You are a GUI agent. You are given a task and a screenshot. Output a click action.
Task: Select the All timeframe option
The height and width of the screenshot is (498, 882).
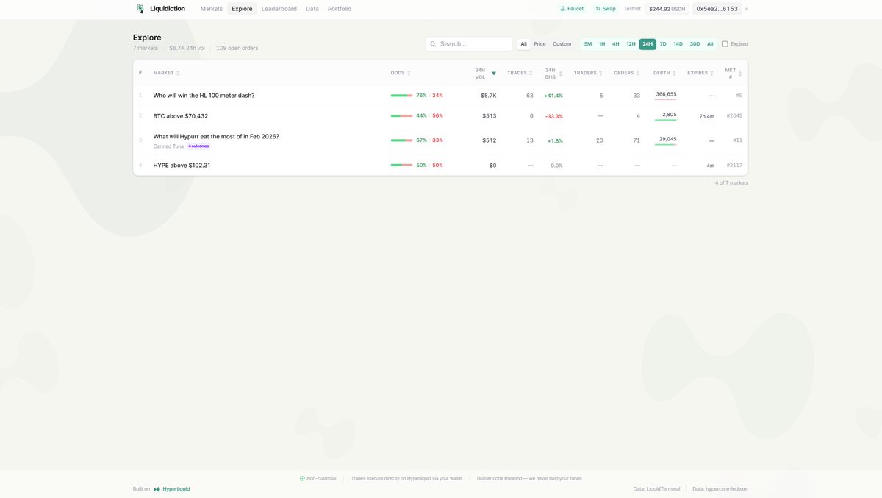click(x=710, y=44)
